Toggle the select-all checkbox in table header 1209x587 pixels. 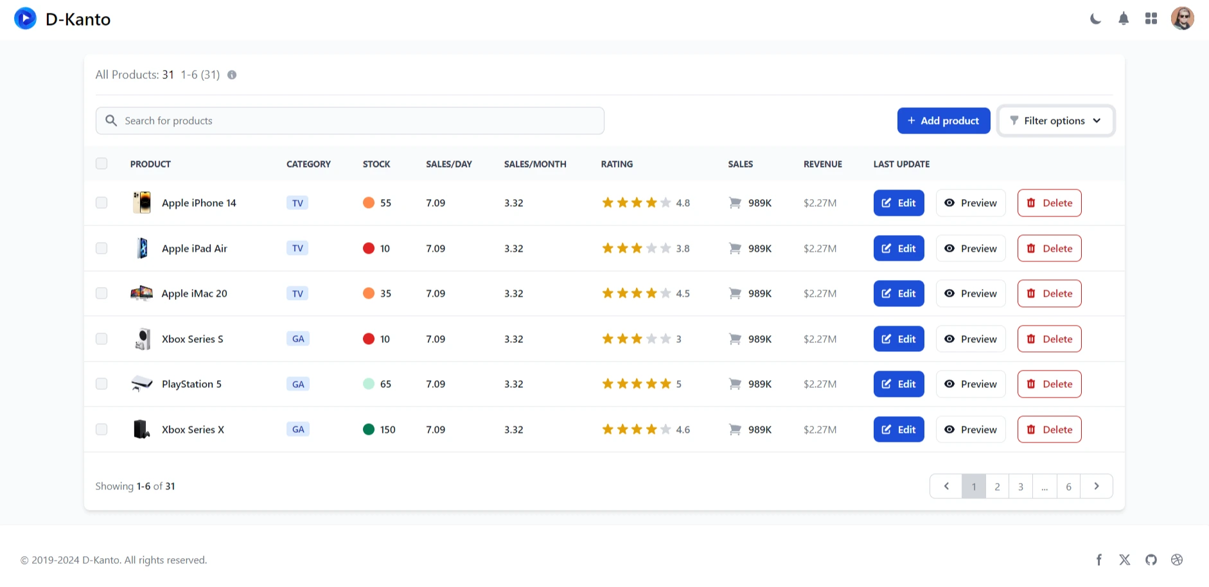(101, 164)
